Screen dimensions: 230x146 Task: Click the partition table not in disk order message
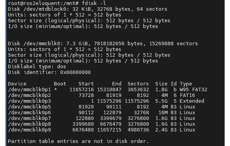78,141
